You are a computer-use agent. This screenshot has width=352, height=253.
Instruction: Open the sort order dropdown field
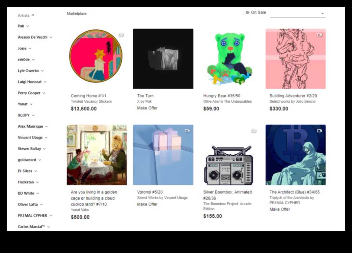[x=298, y=14]
